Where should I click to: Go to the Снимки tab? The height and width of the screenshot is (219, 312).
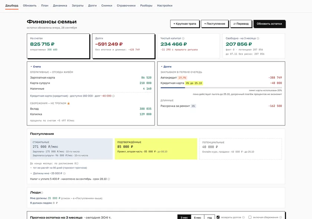pyautogui.click(x=107, y=6)
